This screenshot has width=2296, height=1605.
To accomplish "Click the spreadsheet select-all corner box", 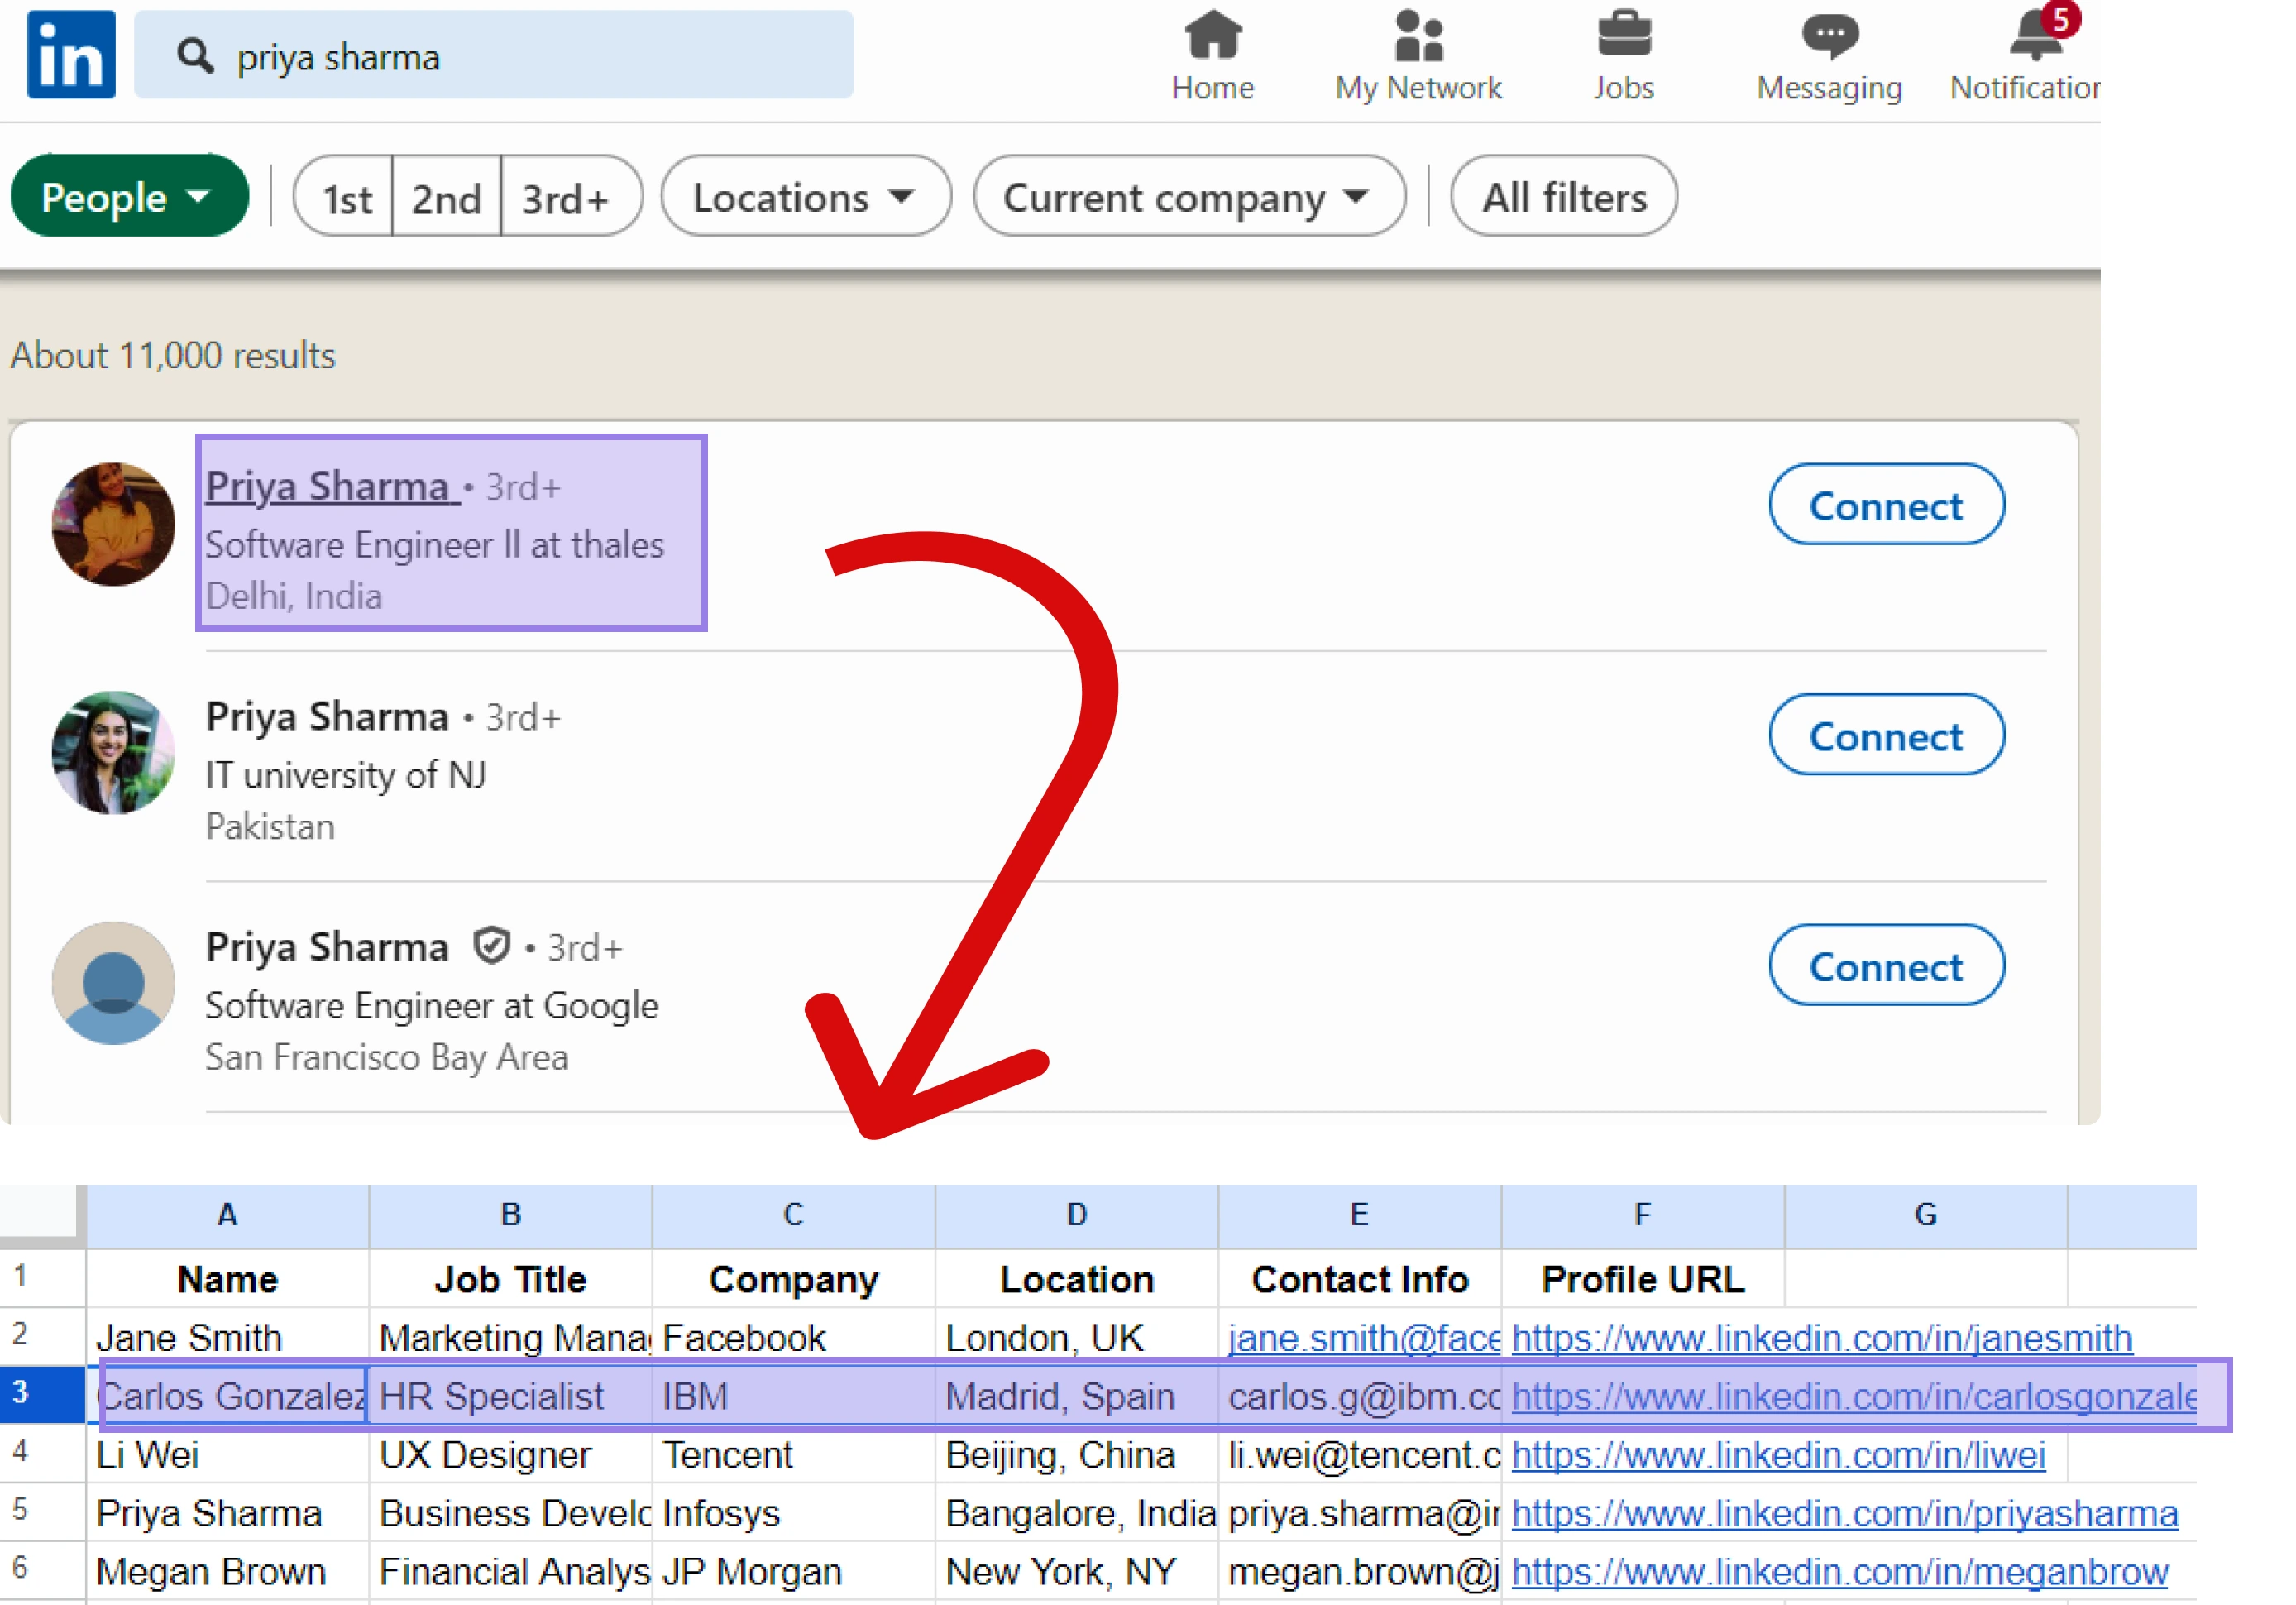I will point(42,1215).
